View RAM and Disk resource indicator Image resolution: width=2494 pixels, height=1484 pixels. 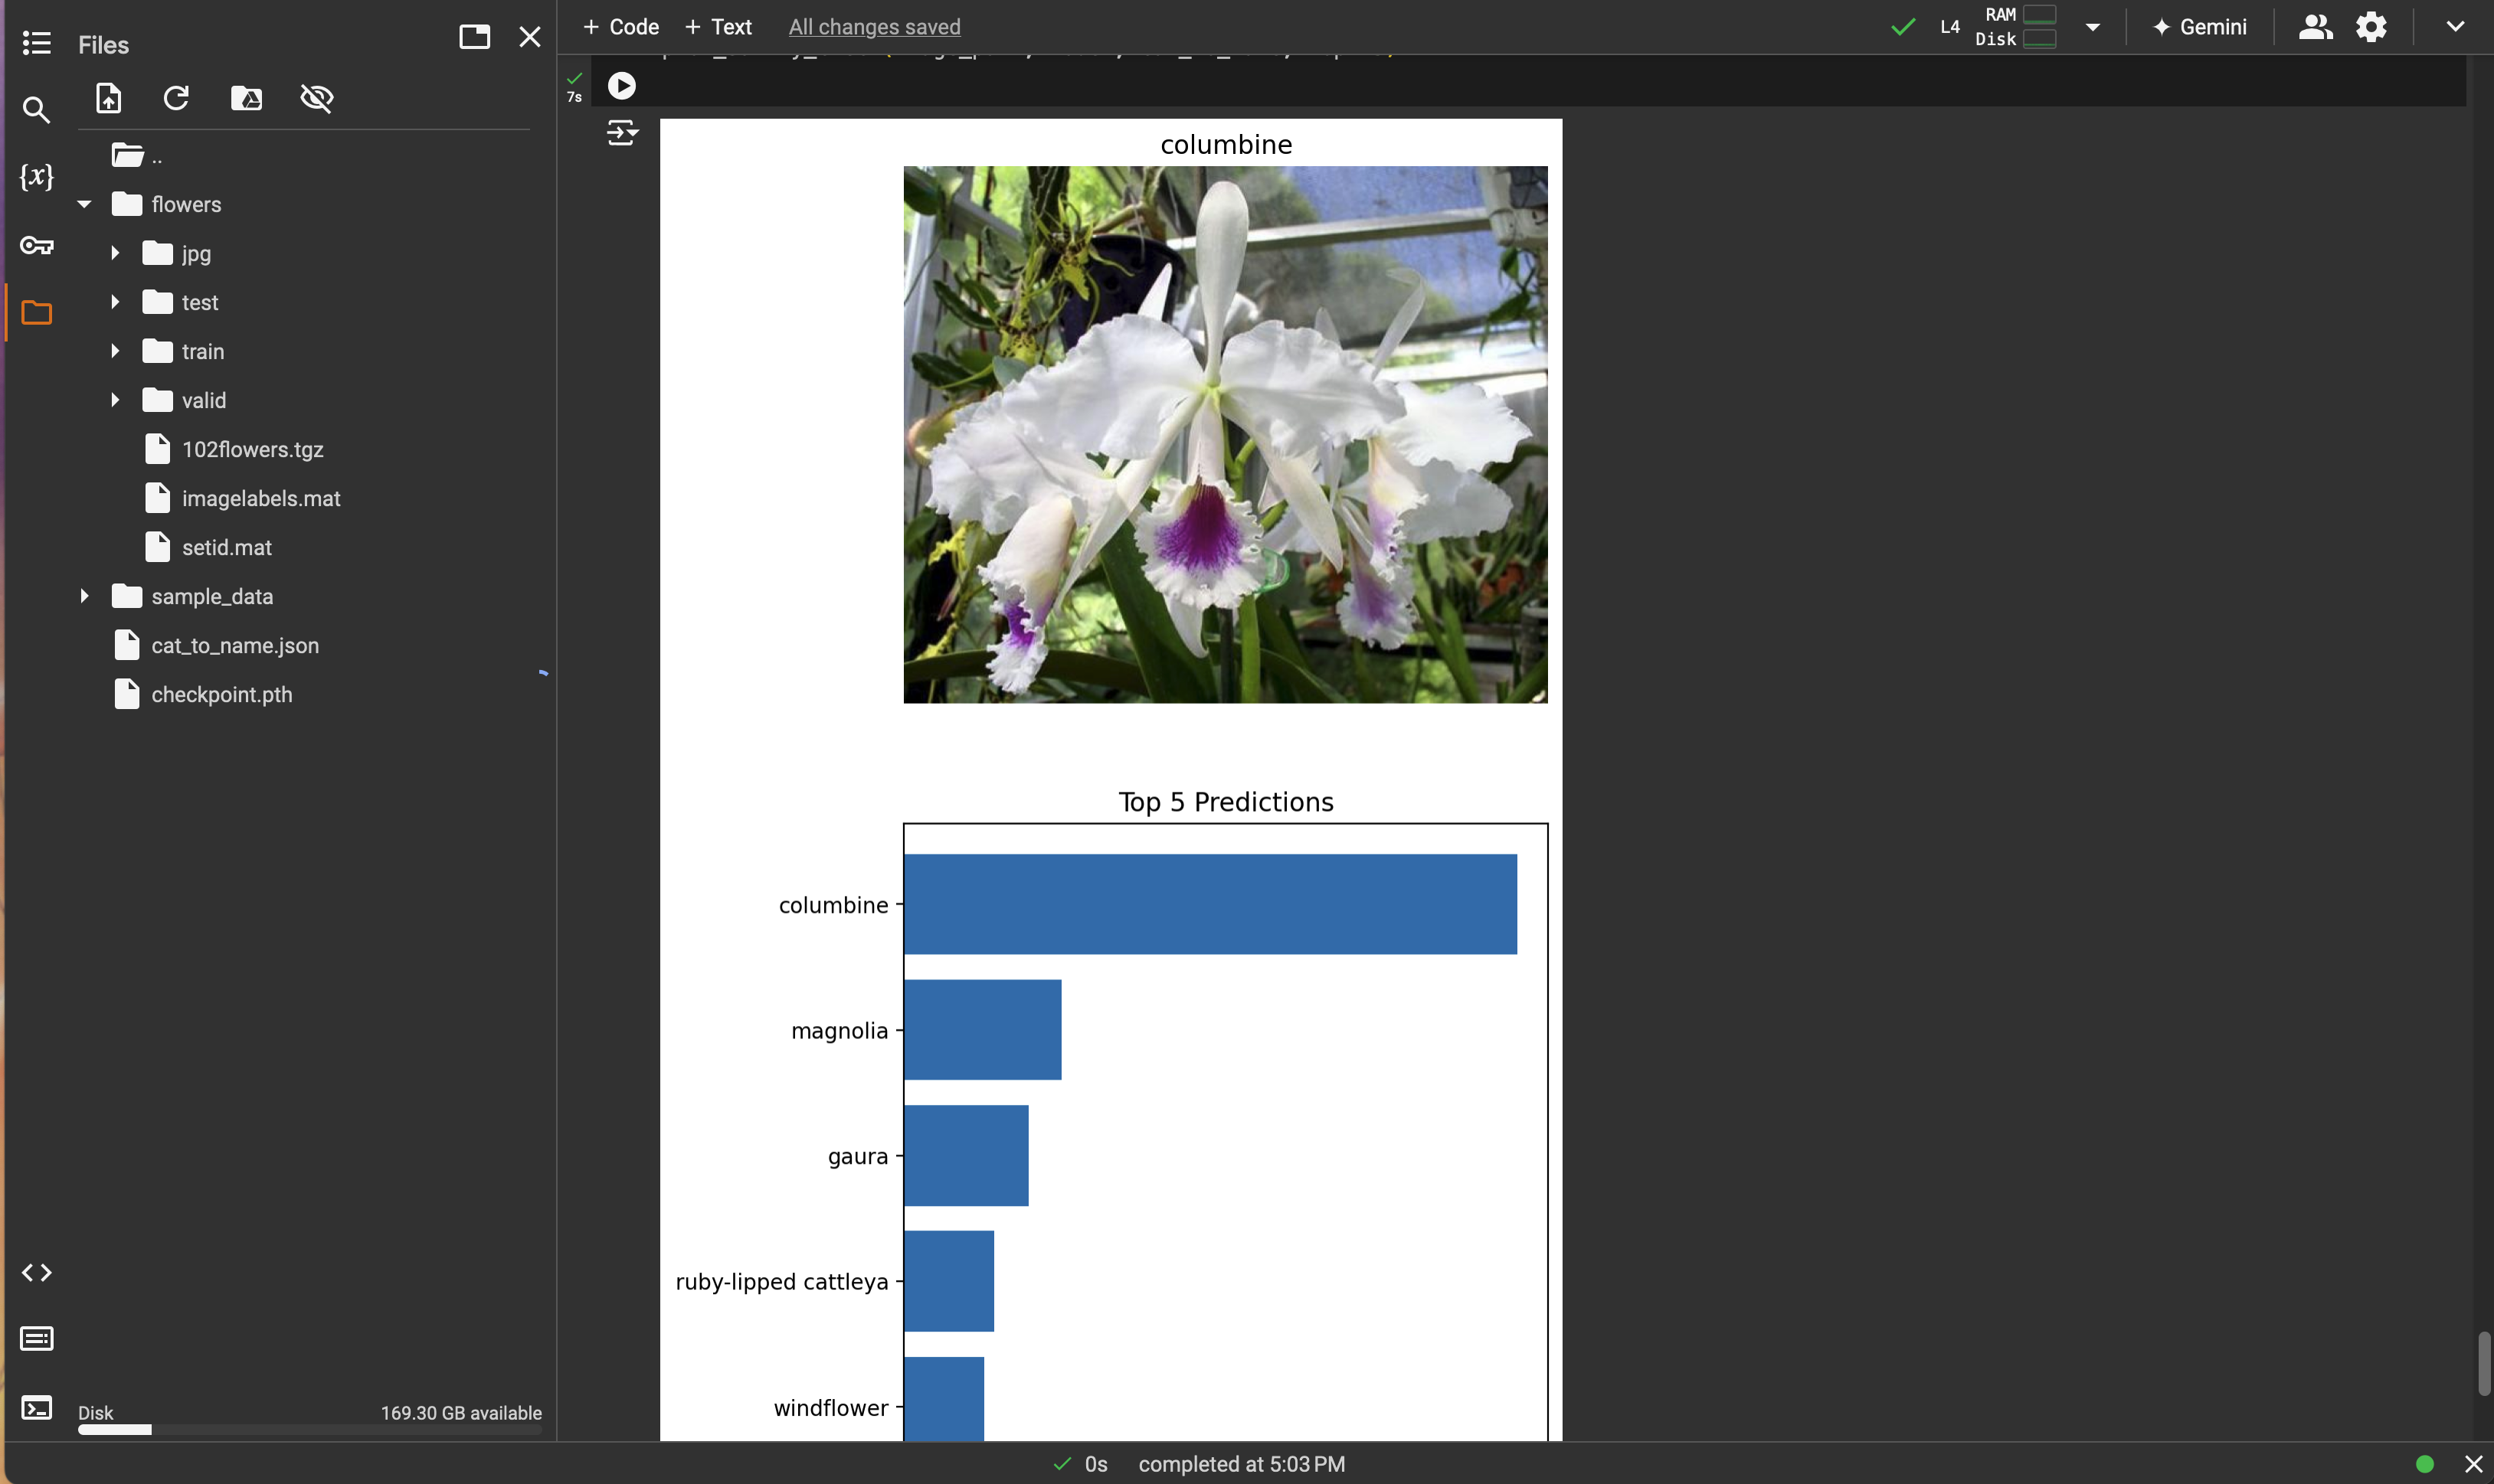pos(2015,27)
